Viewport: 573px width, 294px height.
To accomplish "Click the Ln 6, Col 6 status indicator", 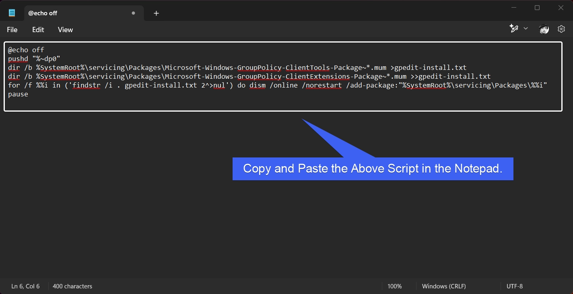I will click(25, 286).
